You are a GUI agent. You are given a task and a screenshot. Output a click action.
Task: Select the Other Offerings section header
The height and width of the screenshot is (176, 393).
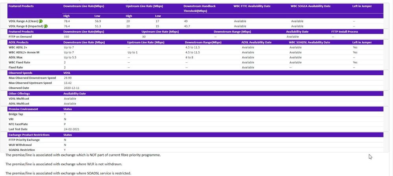[19, 93]
